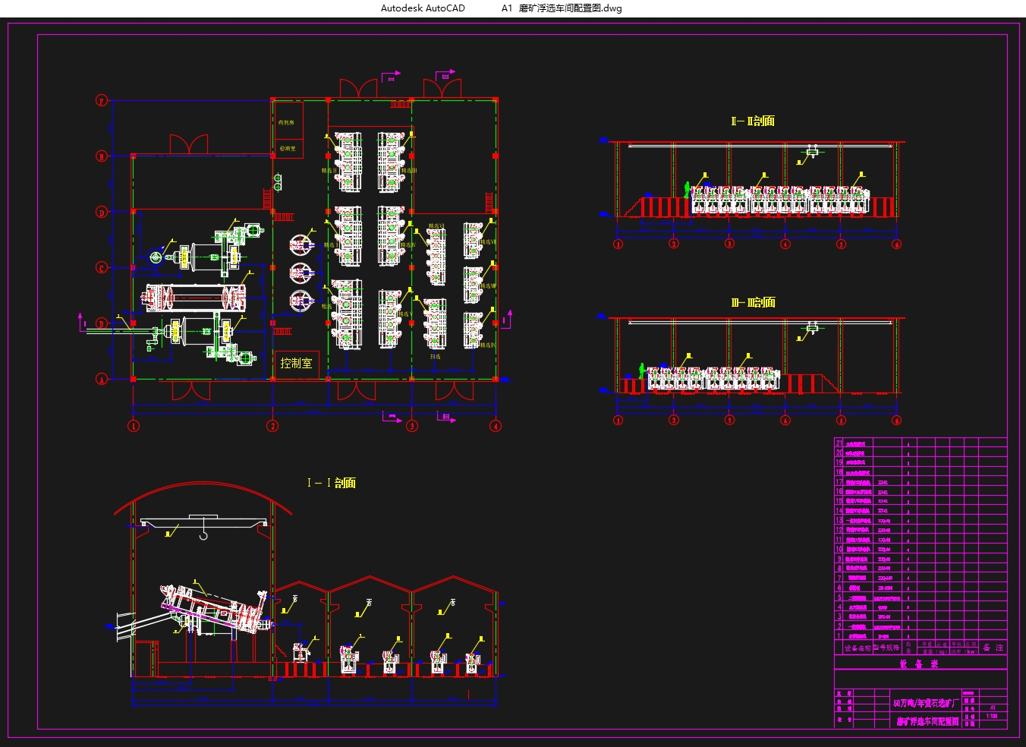Select row number 1 in the equipment table
This screenshot has height=747, width=1026.
[x=839, y=636]
